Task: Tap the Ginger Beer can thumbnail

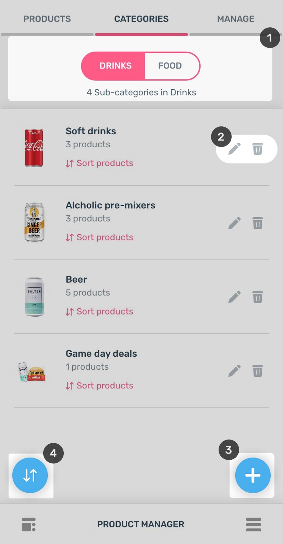Action: click(34, 223)
